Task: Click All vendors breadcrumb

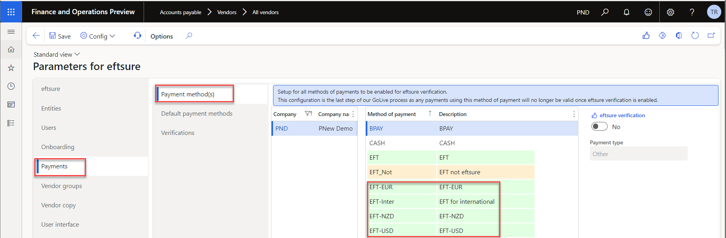Action: click(266, 12)
